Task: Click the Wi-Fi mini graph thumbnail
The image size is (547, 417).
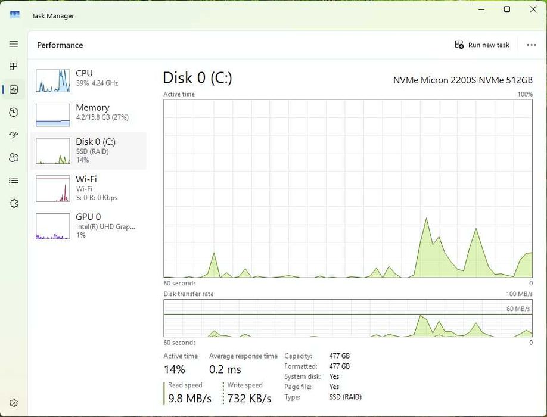Action: tap(53, 189)
